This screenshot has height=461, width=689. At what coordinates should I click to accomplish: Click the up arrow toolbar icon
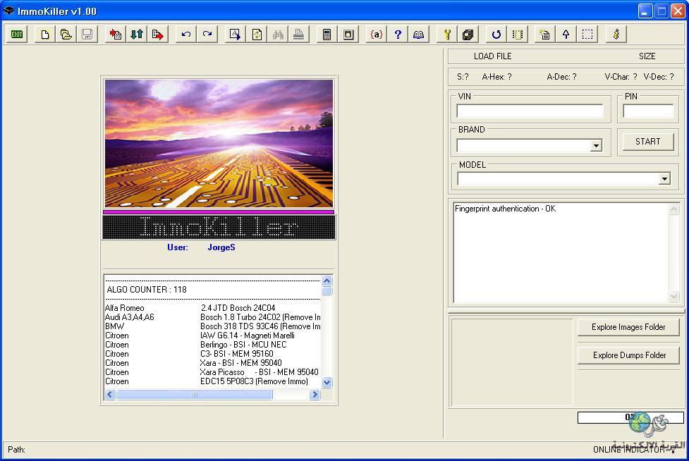566,35
